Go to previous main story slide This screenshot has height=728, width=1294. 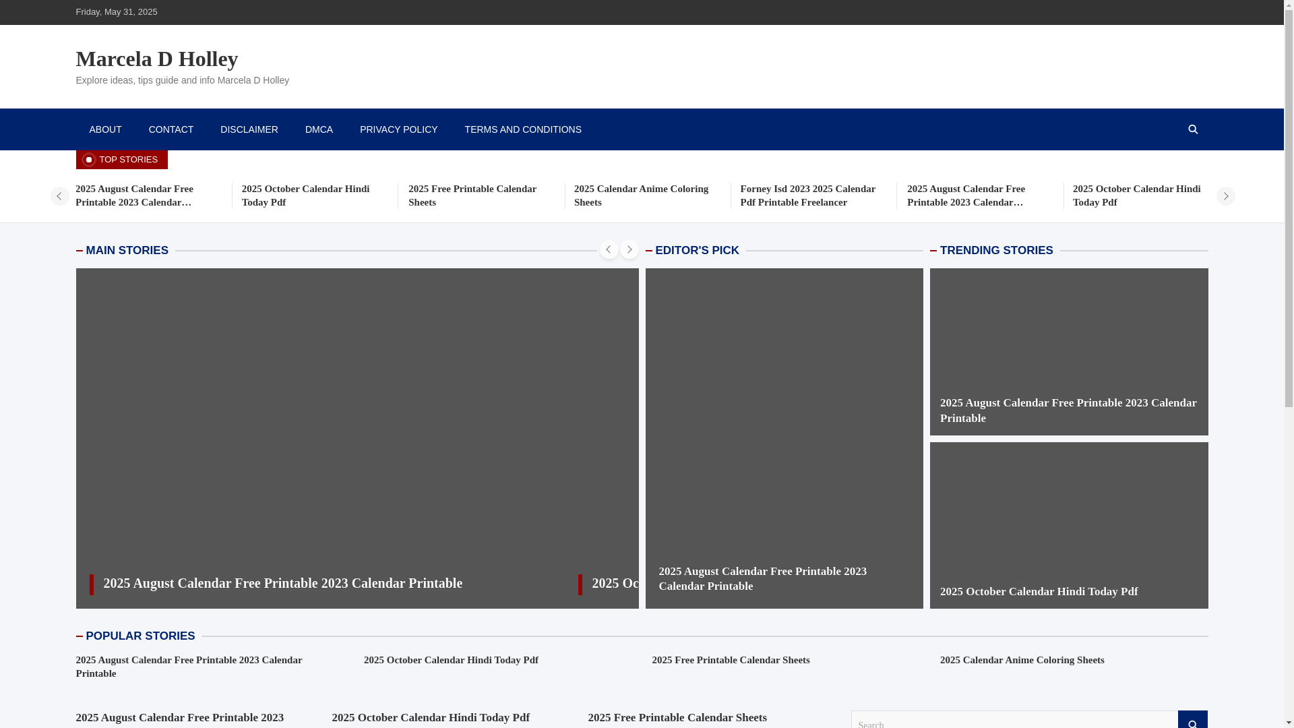(x=609, y=249)
